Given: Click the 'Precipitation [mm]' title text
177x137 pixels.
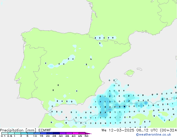Looking at the screenshot, I should [x=18, y=130].
